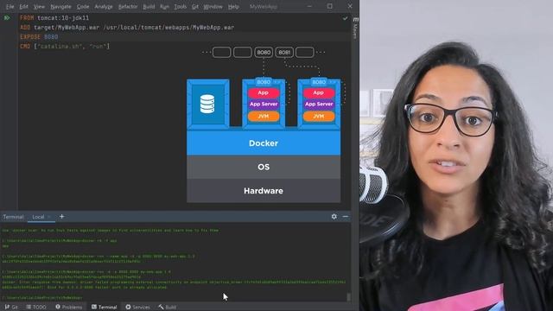
Task: Open the Tools menu
Action: coord(181,6)
